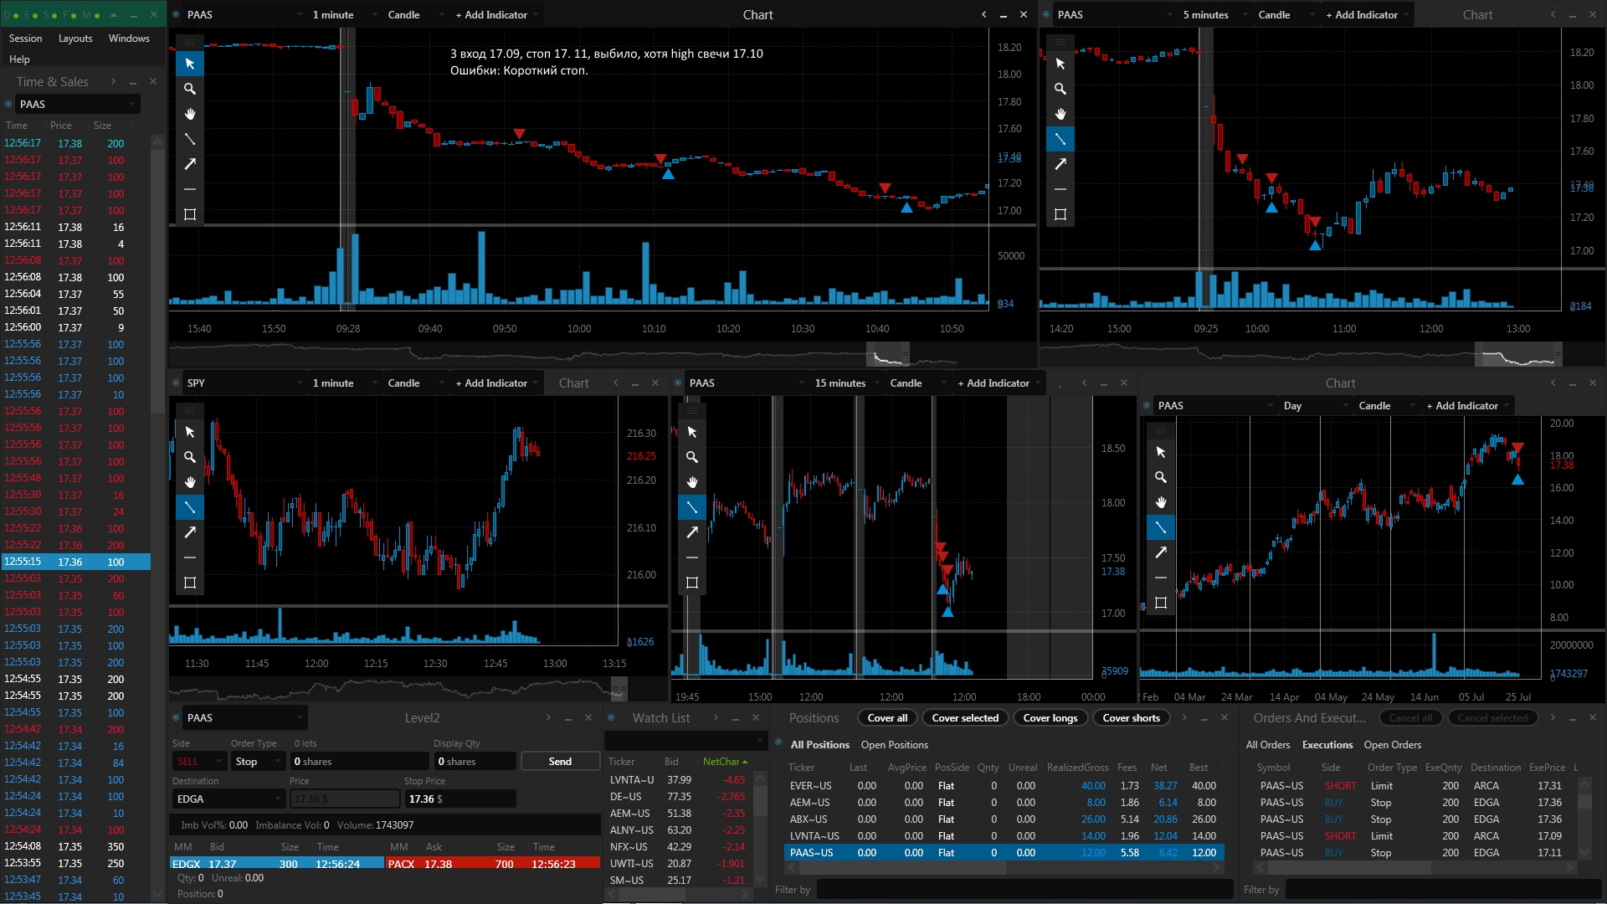
Task: Select the rectangle tool in PAAS 15-minute chart
Action: pos(692,583)
